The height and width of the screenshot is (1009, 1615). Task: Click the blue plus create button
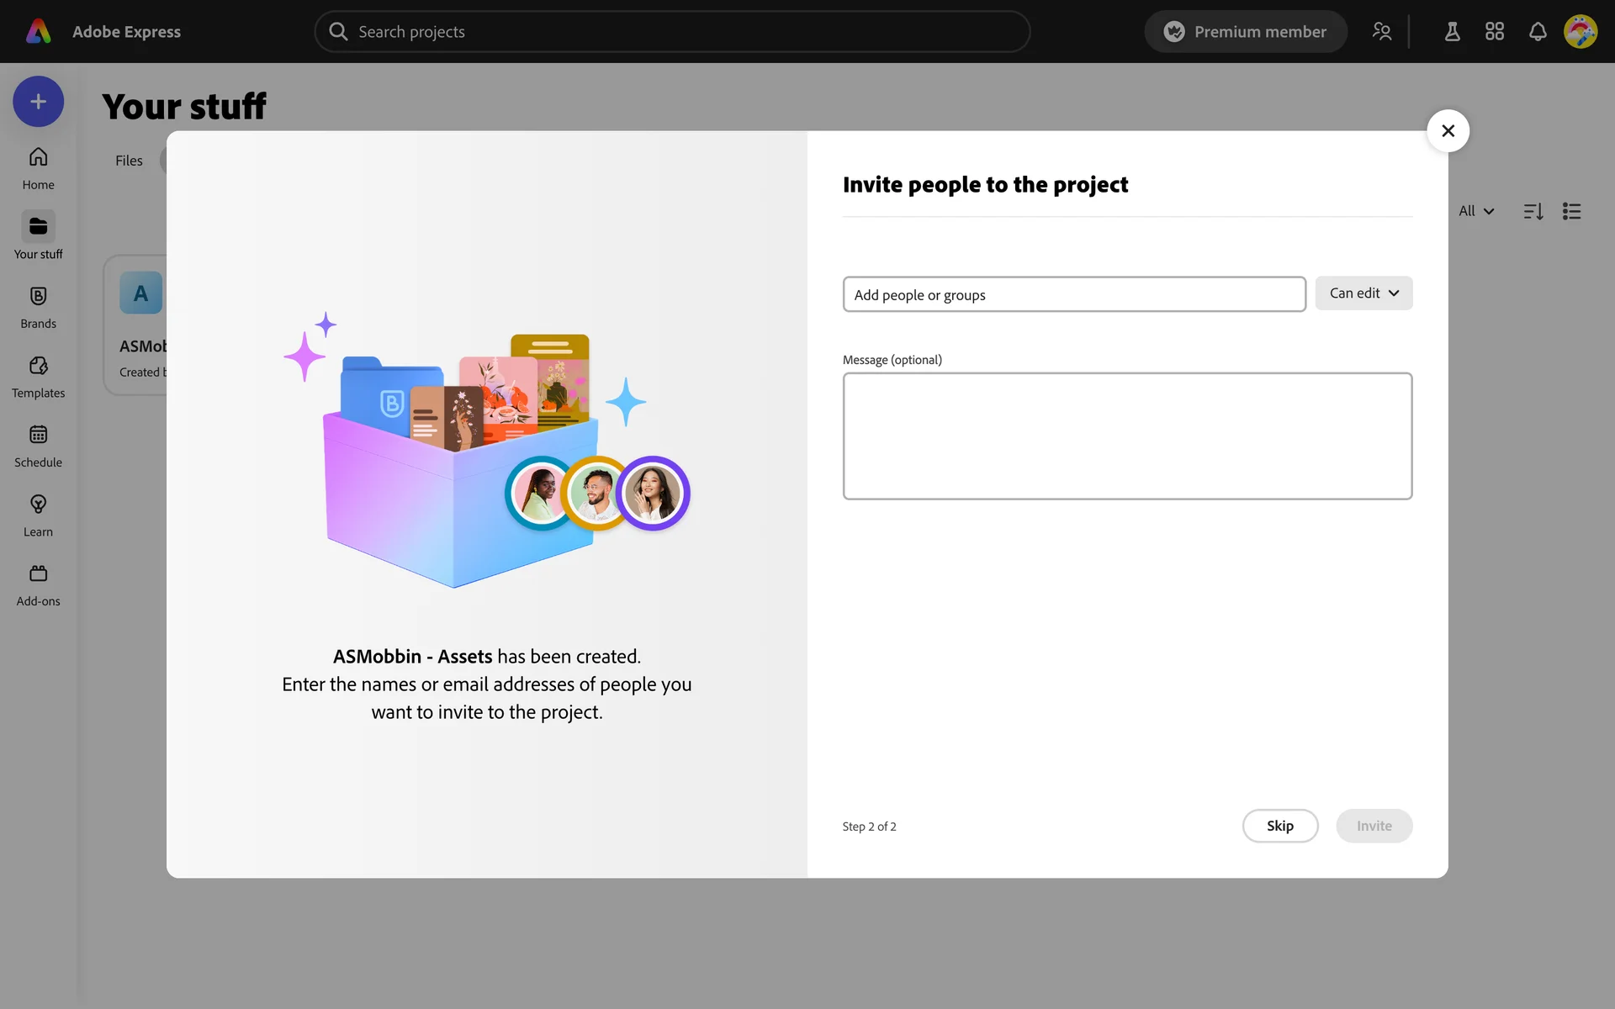click(x=38, y=102)
